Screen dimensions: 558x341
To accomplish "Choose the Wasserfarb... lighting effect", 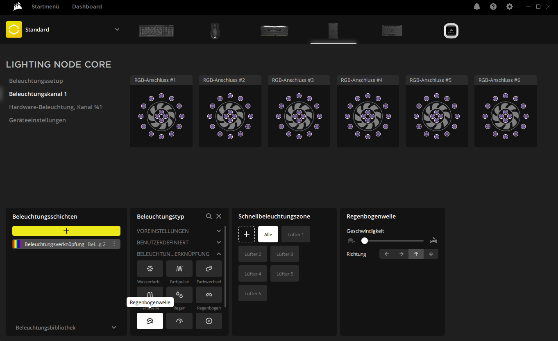I will pos(150,269).
